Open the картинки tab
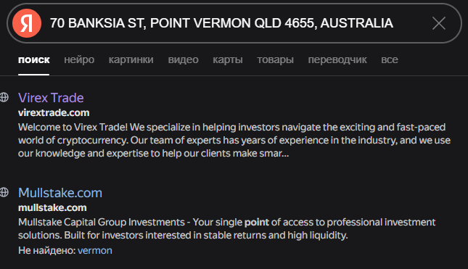The height and width of the screenshot is (269, 468). 131,59
